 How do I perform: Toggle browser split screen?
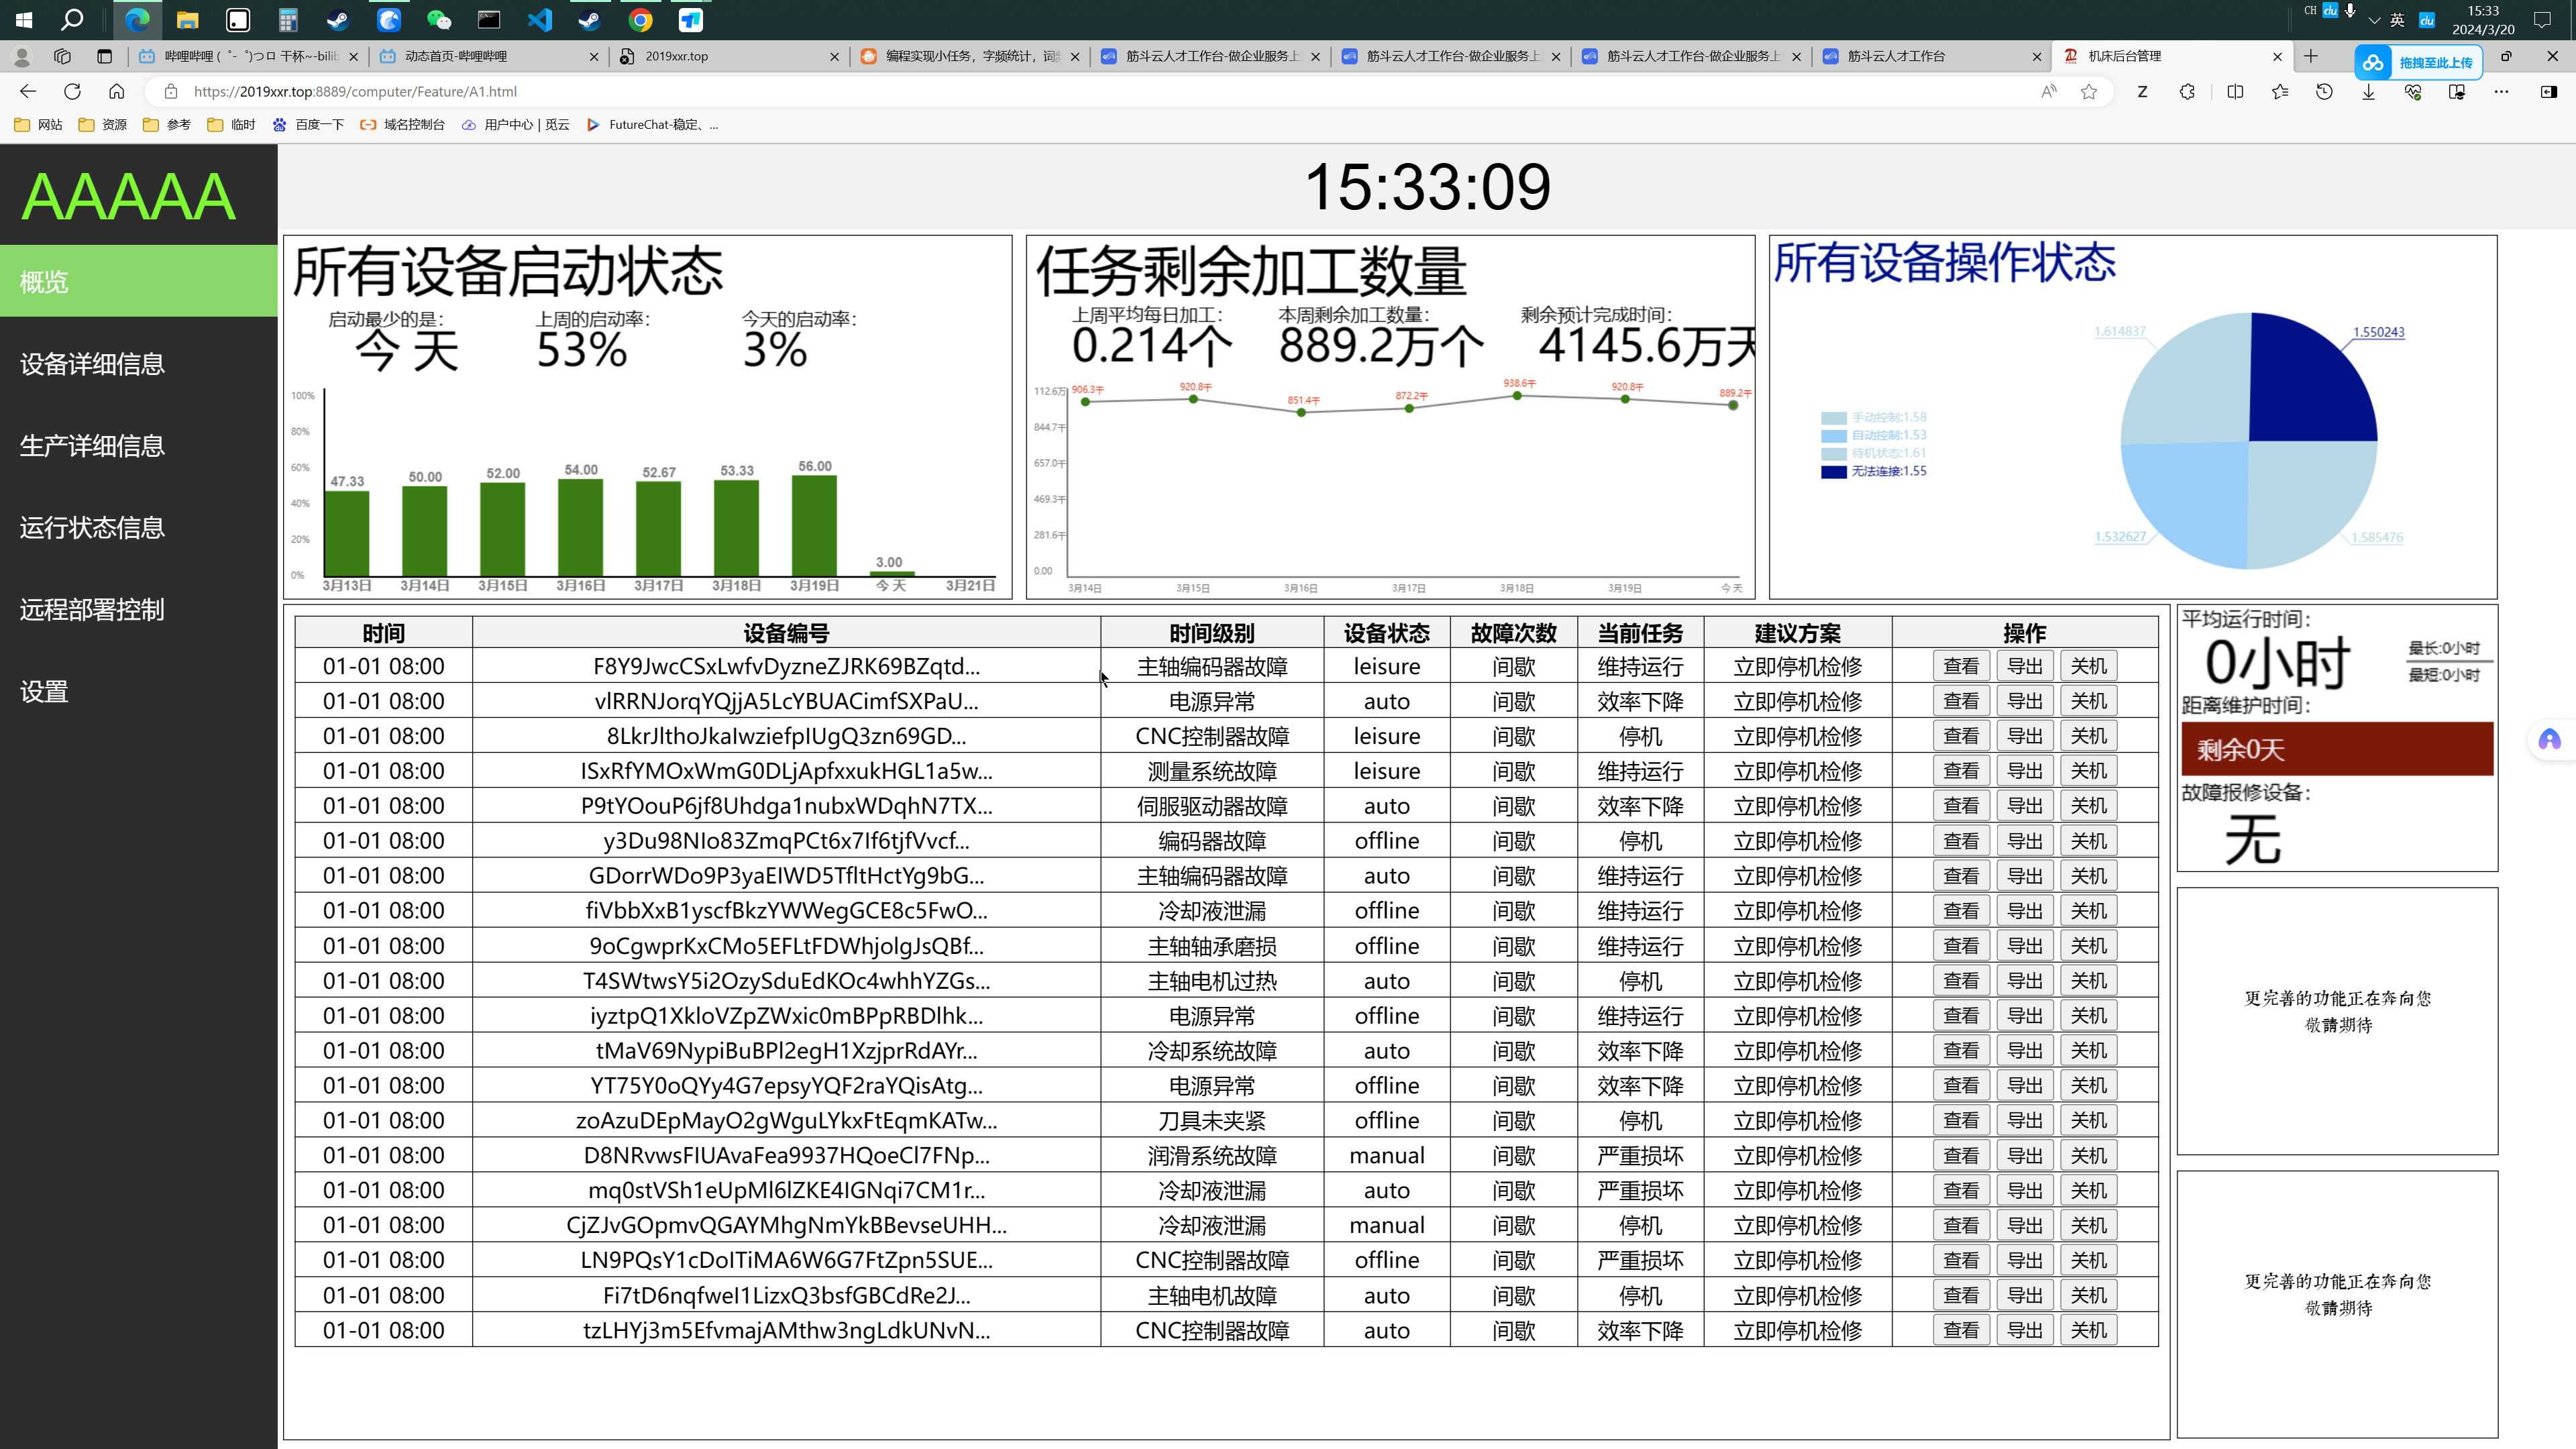click(x=2235, y=91)
